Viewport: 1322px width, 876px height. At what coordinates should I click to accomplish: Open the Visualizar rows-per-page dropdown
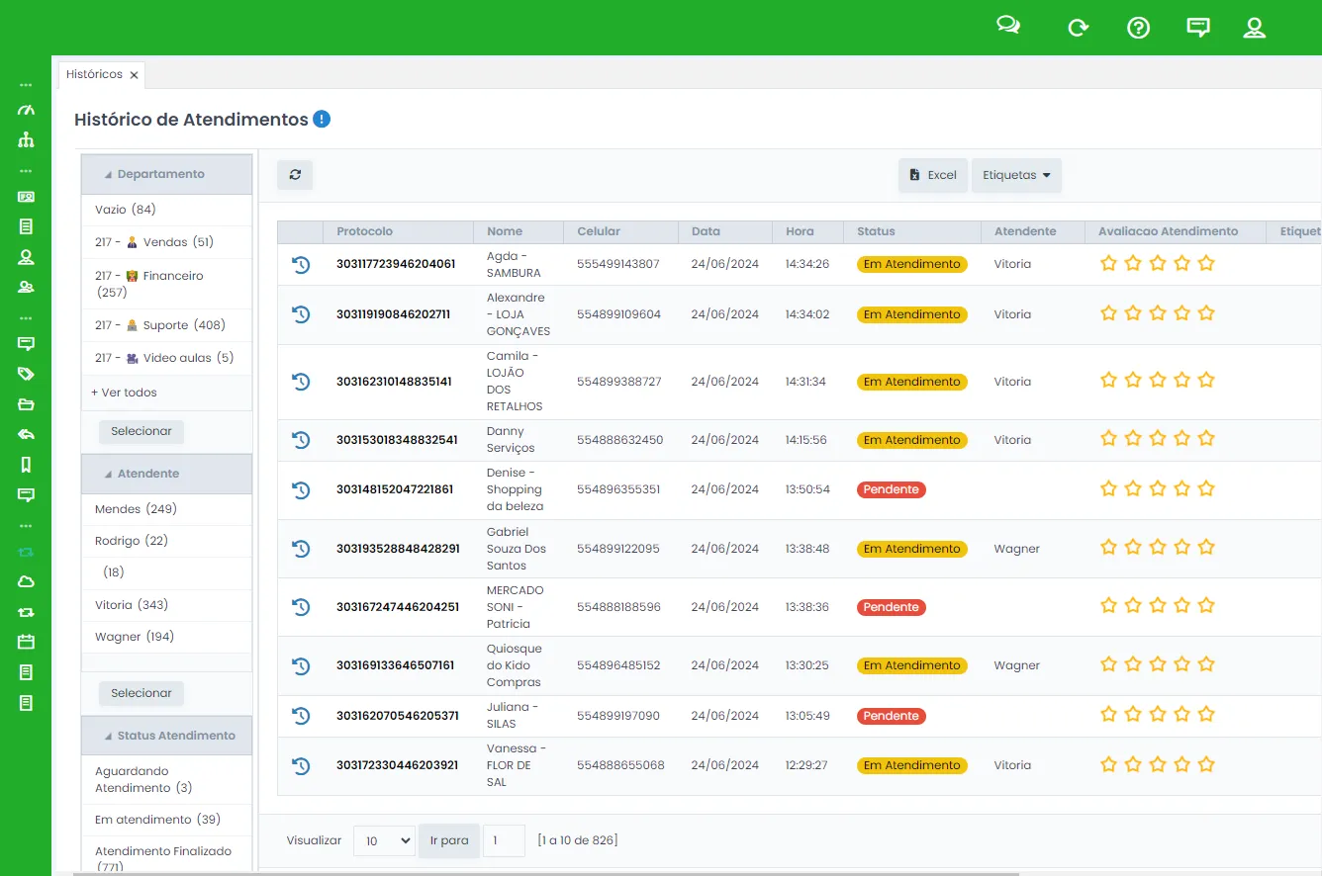pos(384,840)
